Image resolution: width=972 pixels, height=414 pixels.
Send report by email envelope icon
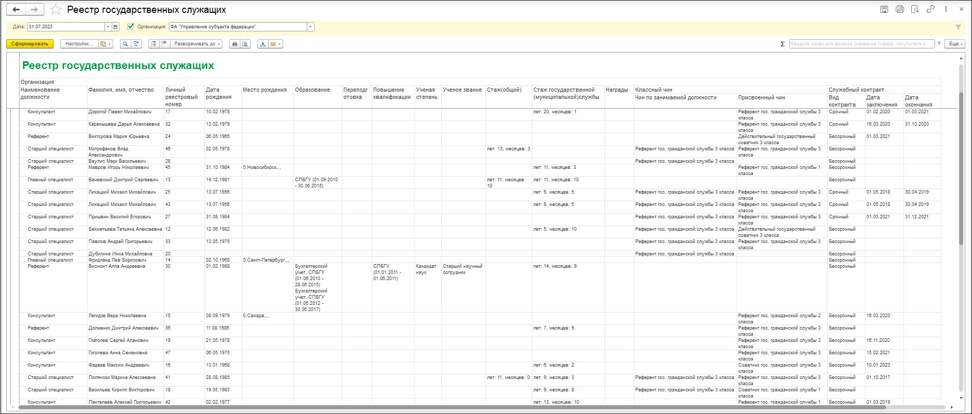[273, 44]
